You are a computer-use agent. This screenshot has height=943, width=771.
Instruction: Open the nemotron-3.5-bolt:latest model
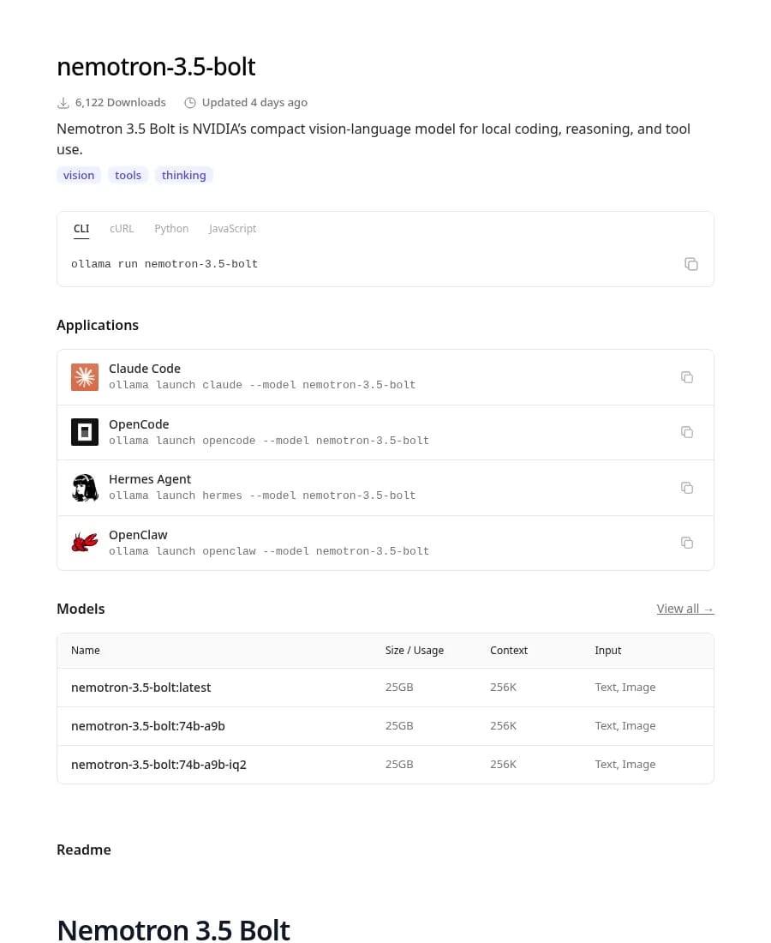[x=140, y=688]
